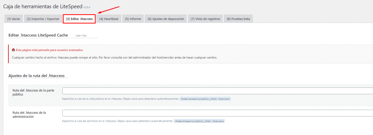Image resolution: width=373 pixels, height=135 pixels.
Task: Click the Leer más link
Action: 81,36
